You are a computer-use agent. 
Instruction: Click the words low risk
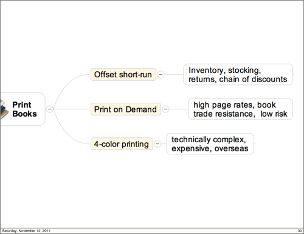pyautogui.click(x=274, y=114)
